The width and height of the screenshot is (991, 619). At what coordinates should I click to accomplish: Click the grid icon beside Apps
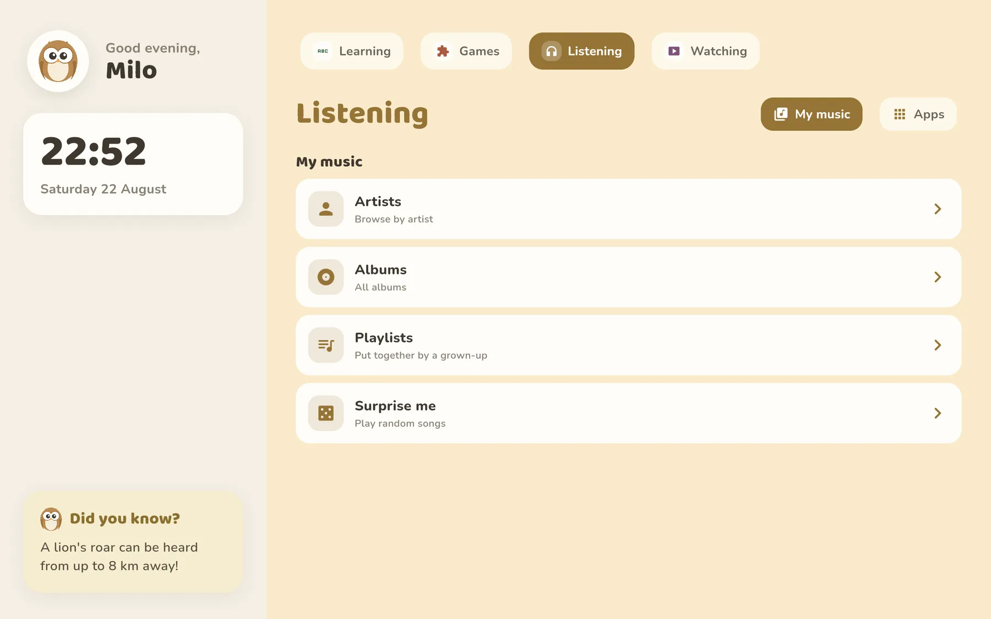pyautogui.click(x=900, y=114)
